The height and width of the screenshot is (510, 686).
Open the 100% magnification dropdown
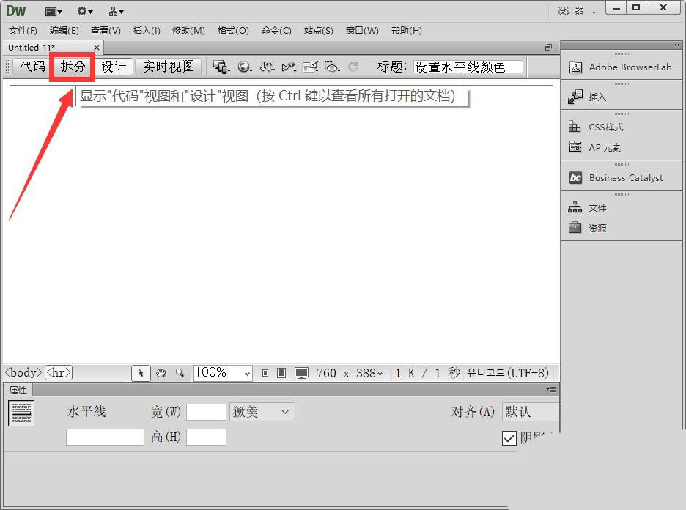[222, 373]
